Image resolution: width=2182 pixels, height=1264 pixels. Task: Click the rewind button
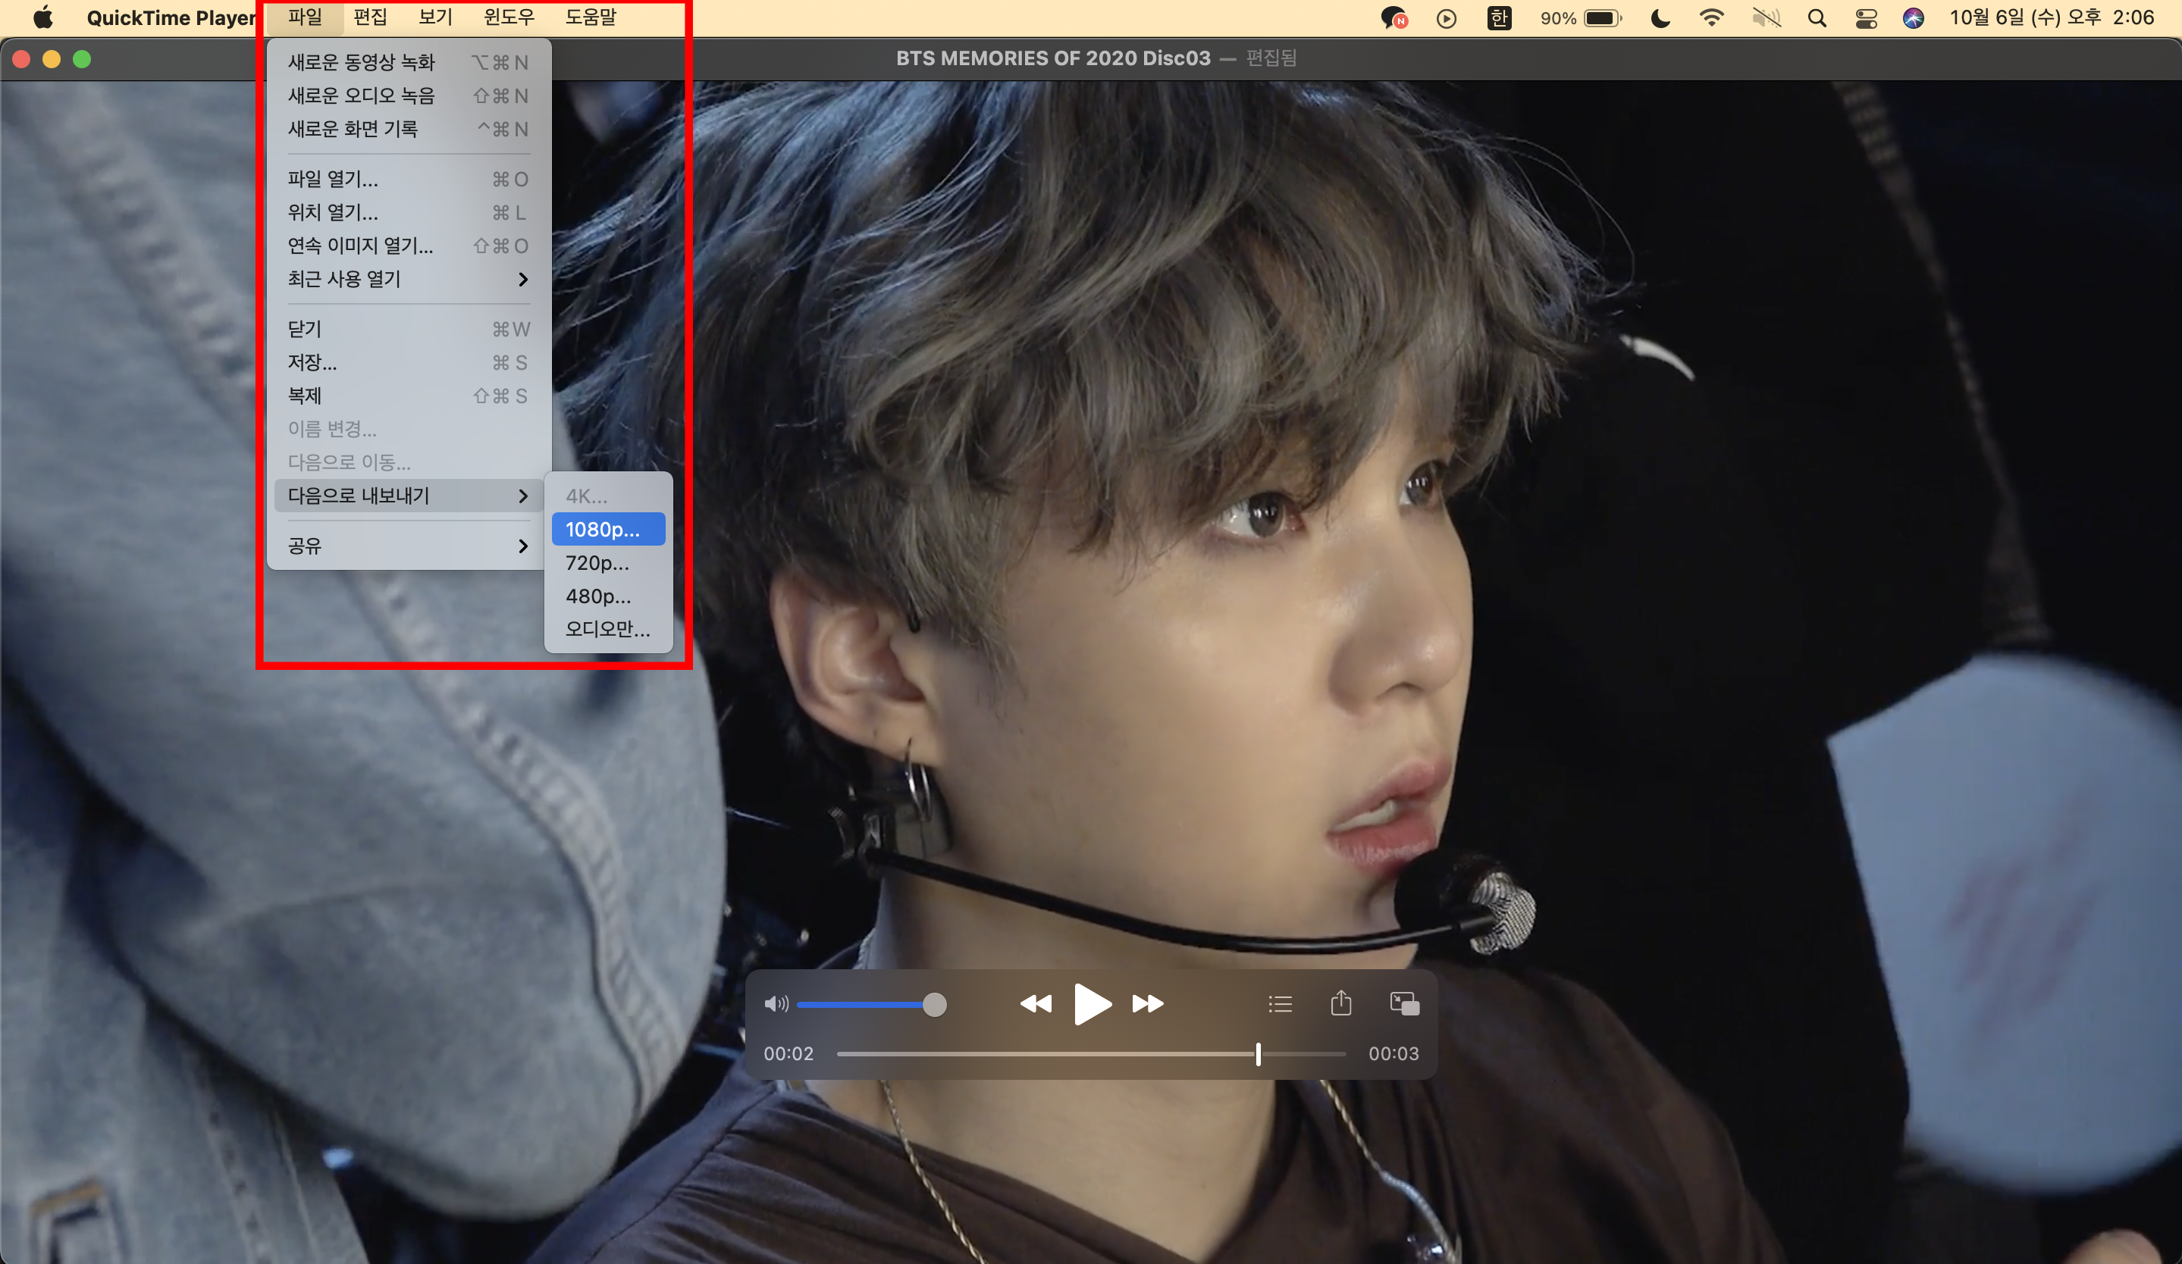point(1036,1003)
